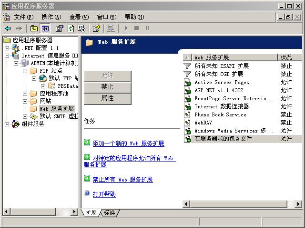The height and width of the screenshot is (228, 305).
Task: Click the Back arrow toolbar icon
Action: coord(8,28)
